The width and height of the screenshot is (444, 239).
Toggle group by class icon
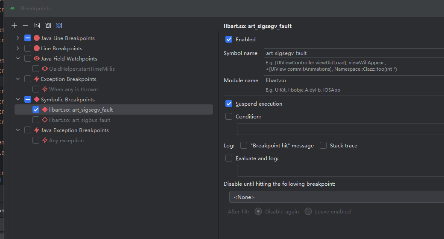tap(59, 26)
